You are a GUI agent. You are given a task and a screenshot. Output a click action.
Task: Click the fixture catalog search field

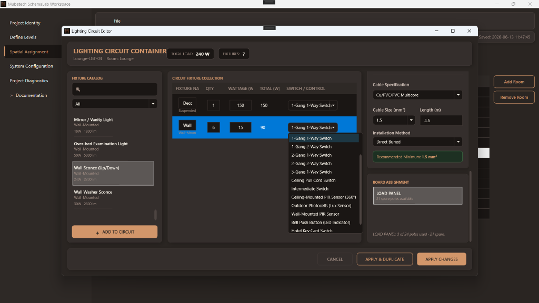(x=114, y=89)
